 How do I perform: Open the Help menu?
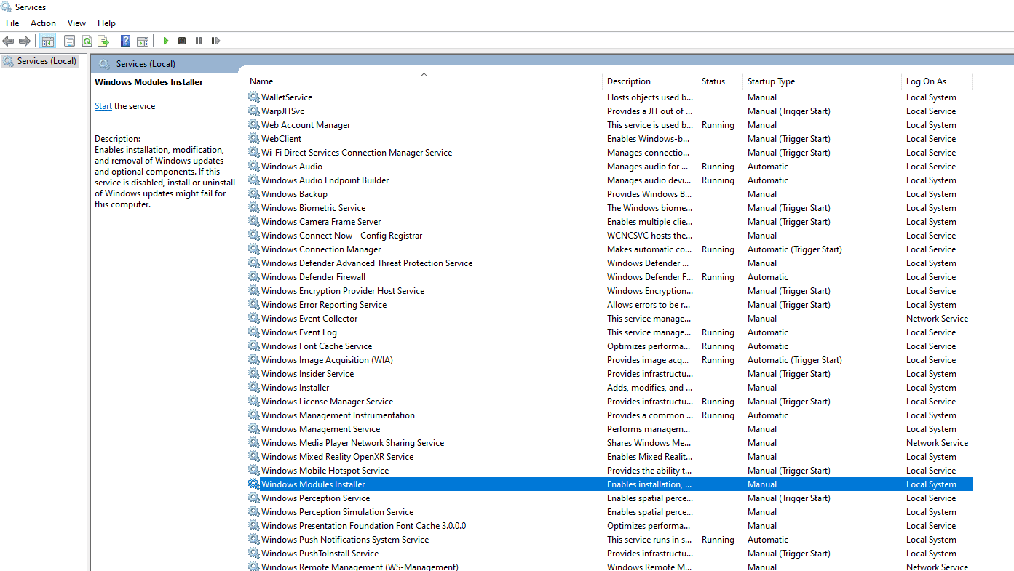tap(106, 23)
